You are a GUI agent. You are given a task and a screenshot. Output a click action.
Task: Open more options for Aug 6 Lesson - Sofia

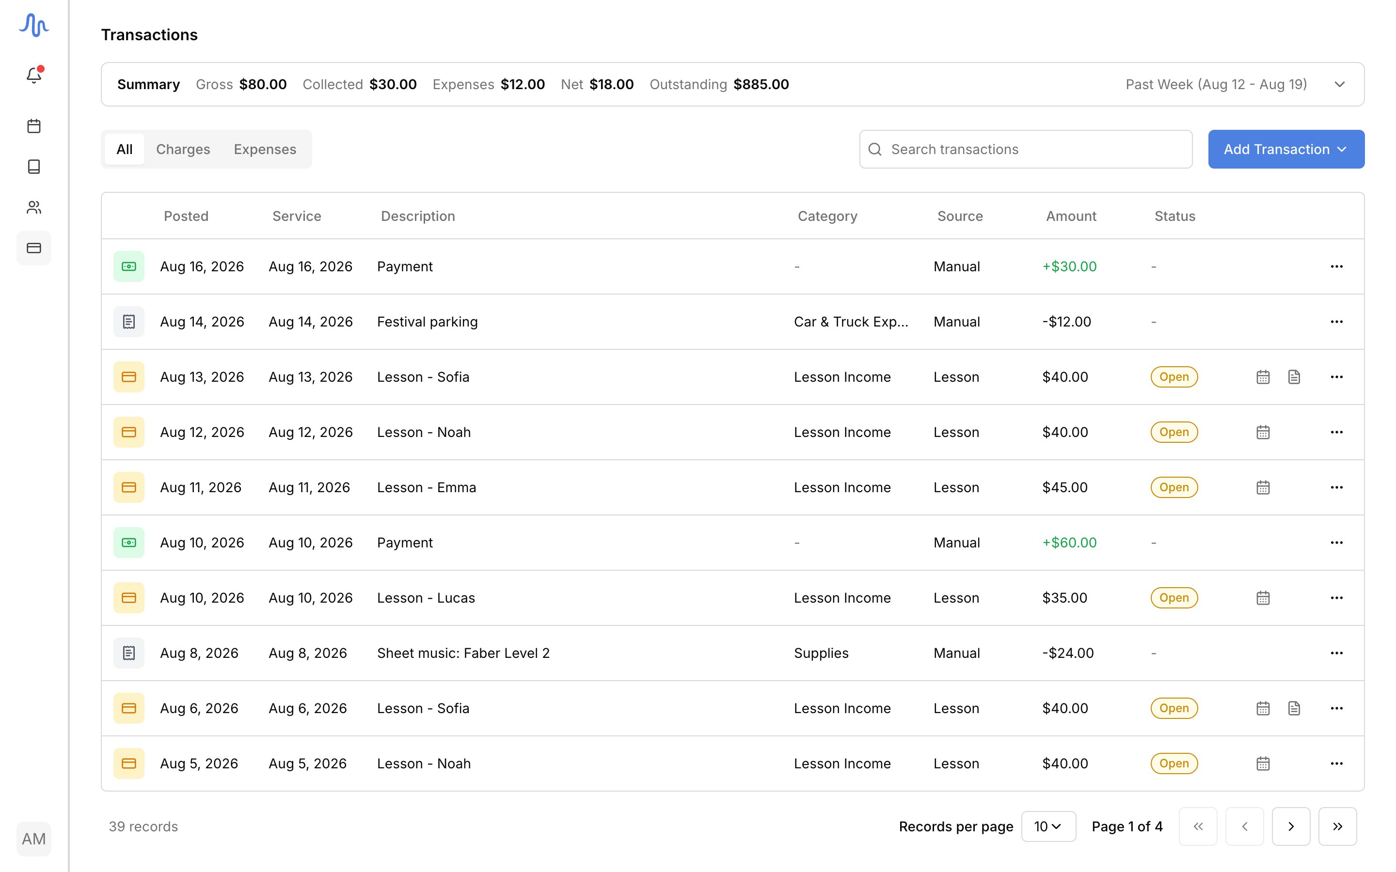pyautogui.click(x=1336, y=708)
